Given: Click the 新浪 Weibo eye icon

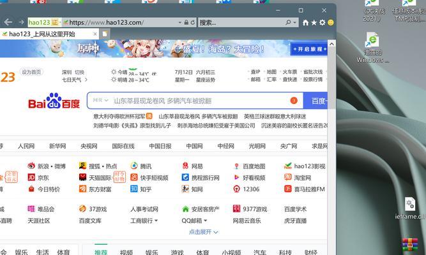Looking at the screenshot, I should pyautogui.click(x=31, y=166).
